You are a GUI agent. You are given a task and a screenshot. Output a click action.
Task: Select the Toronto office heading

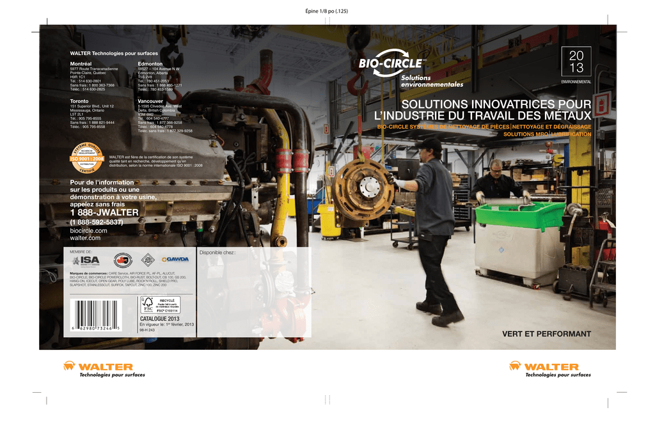pyautogui.click(x=79, y=101)
